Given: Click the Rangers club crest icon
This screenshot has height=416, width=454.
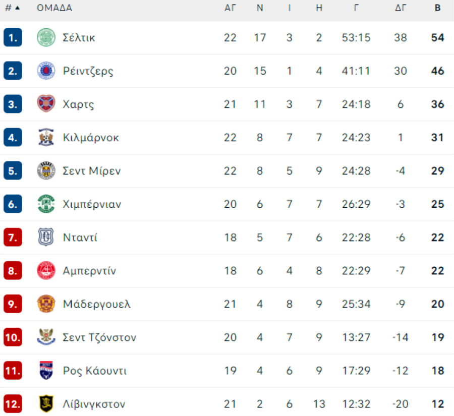Looking at the screenshot, I should click(x=46, y=71).
